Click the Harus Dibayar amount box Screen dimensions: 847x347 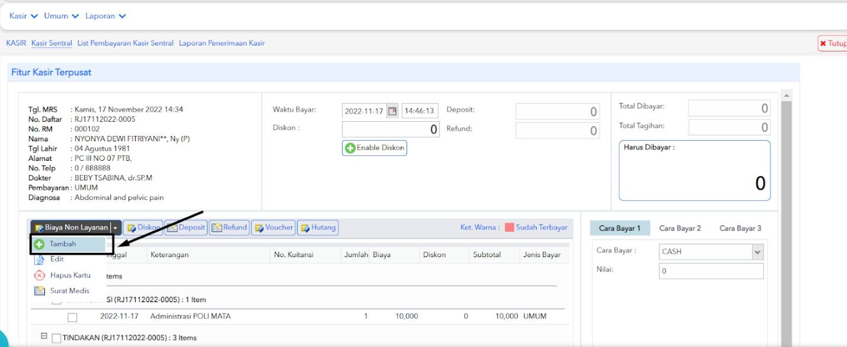695,171
